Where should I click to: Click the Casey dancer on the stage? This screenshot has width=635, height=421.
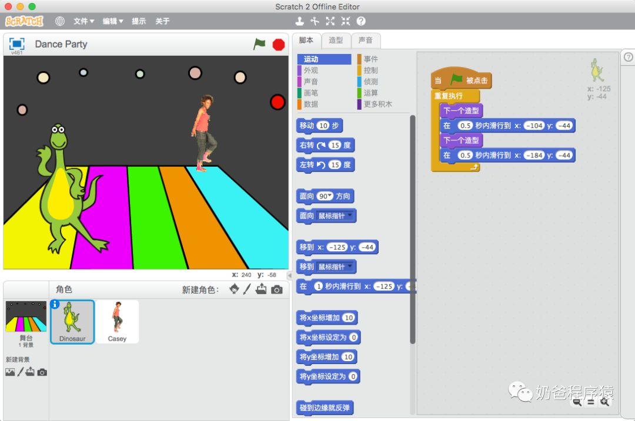(x=203, y=133)
